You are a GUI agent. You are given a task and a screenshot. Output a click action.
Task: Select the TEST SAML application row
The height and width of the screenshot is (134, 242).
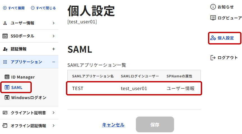click(x=134, y=88)
